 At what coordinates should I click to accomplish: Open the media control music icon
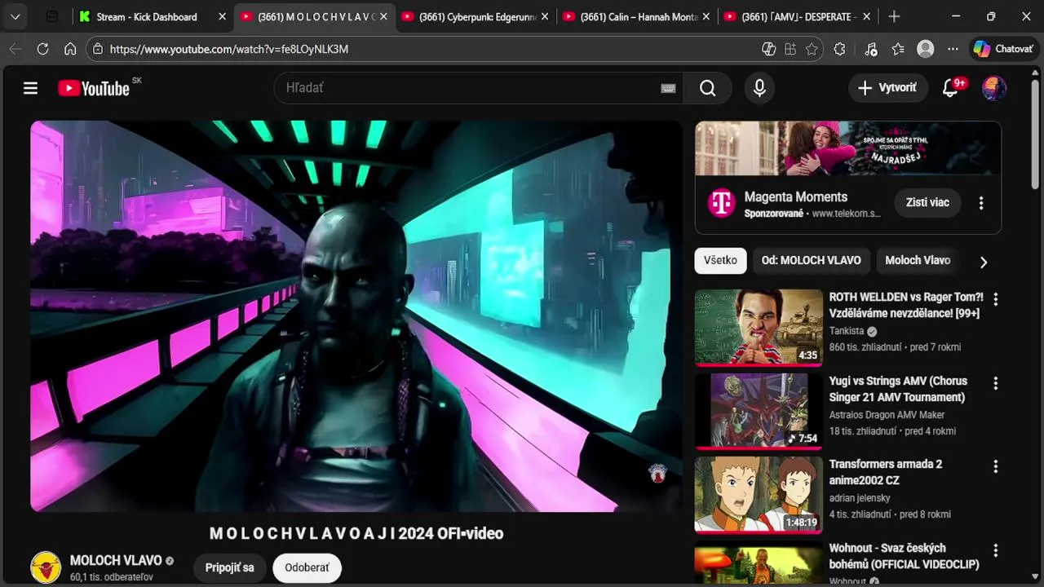pos(870,49)
